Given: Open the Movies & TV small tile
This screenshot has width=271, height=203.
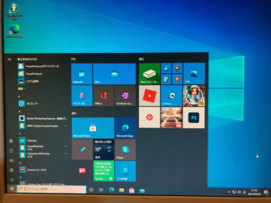Looking at the screenshot, I should coord(166,68).
